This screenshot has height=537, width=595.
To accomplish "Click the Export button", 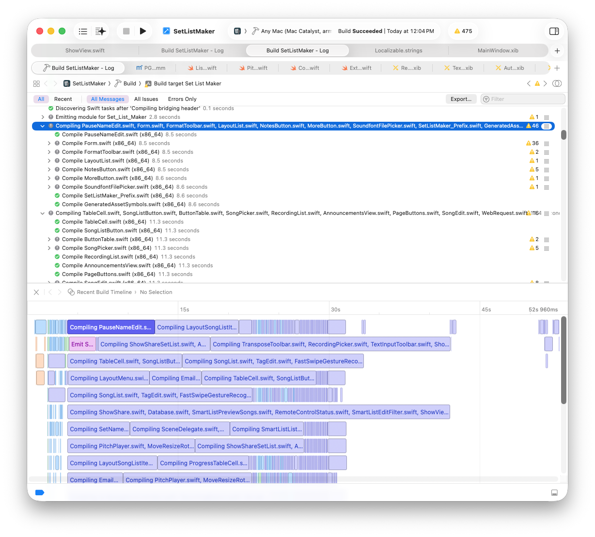I will (x=460, y=99).
